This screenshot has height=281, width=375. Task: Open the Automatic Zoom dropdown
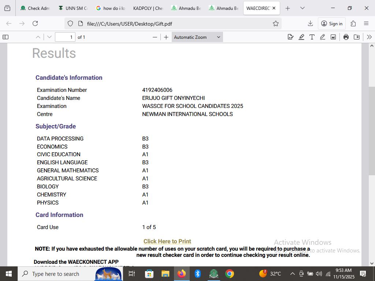point(197,37)
